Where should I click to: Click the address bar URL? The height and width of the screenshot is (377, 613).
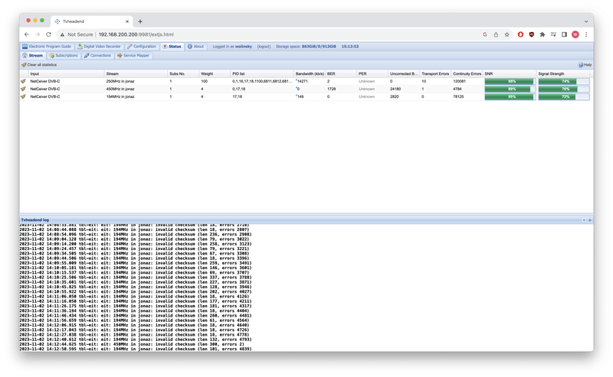click(136, 34)
